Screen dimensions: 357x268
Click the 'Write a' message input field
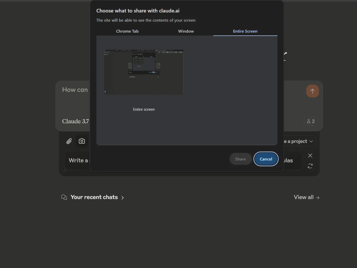[79, 160]
